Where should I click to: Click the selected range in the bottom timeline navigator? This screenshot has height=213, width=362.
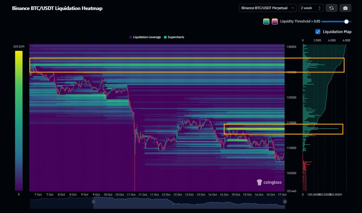click(x=189, y=203)
